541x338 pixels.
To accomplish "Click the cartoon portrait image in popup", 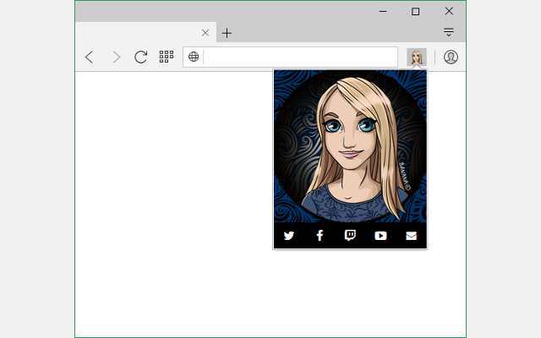I will coord(350,146).
